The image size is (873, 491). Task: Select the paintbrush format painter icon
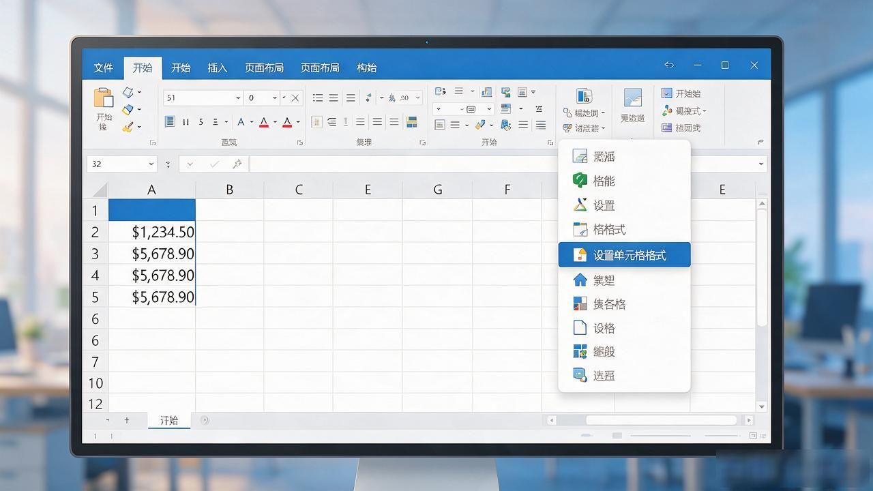(x=128, y=127)
